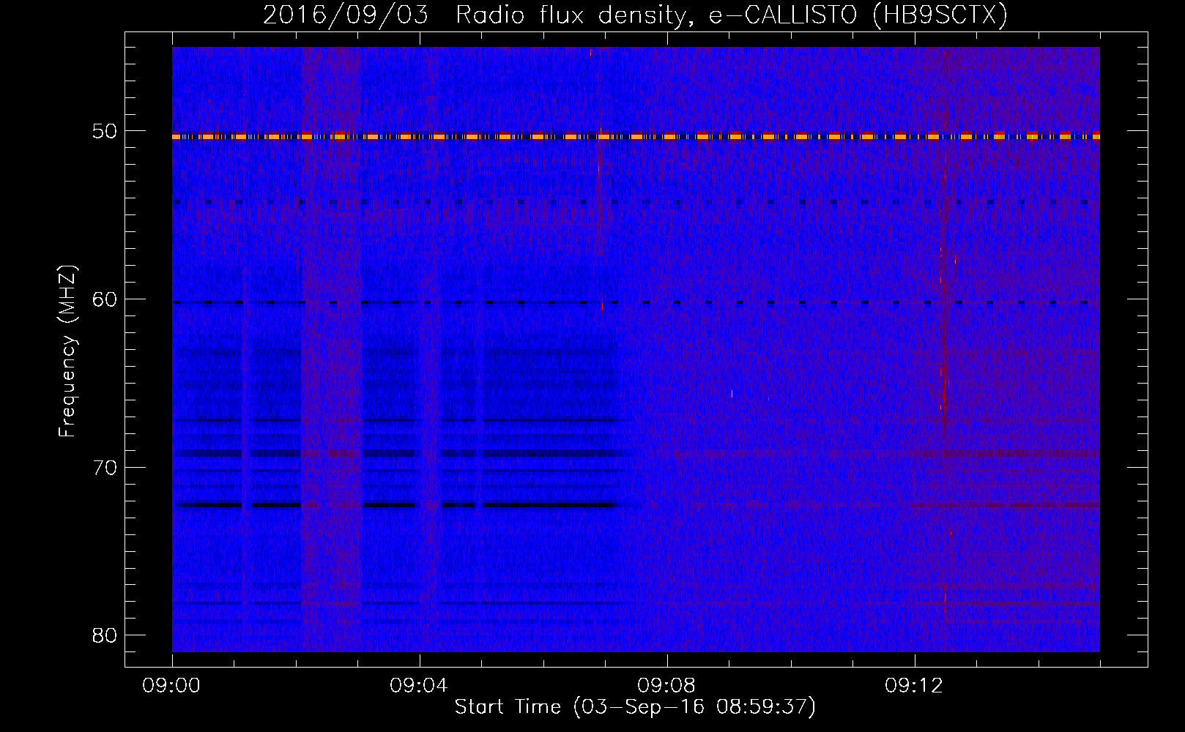The width and height of the screenshot is (1185, 732).
Task: Select the 'Frequency (MHZ)' axis label
Action: coord(67,351)
